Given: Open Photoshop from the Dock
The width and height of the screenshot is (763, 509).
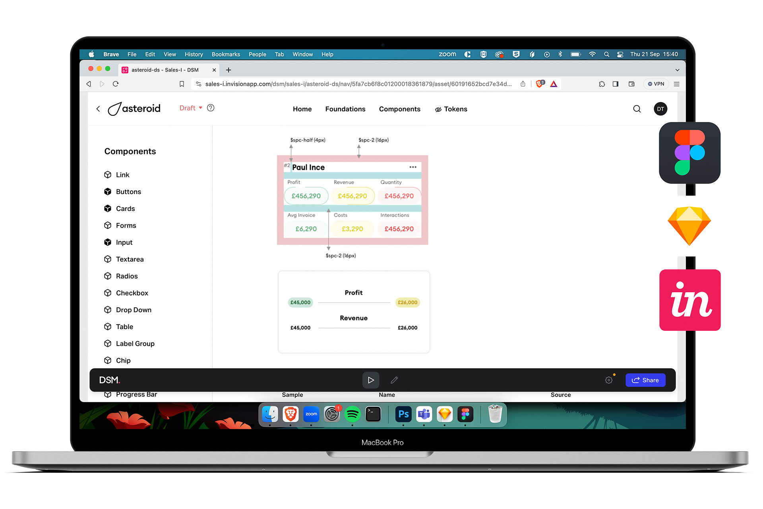Looking at the screenshot, I should [403, 414].
